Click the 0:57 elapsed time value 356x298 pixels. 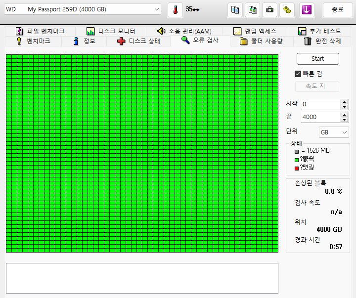tap(336, 247)
